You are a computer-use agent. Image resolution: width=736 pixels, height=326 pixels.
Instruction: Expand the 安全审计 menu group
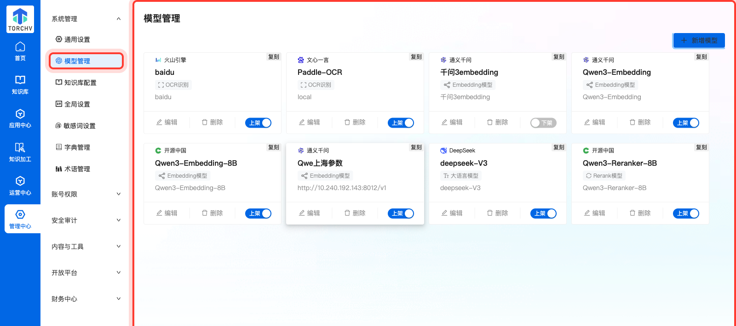[86, 220]
